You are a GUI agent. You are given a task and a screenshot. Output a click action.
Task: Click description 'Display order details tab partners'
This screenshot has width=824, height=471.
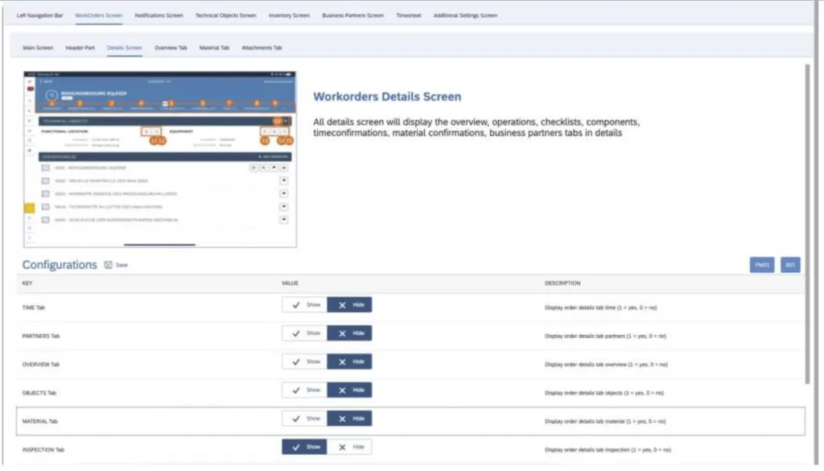point(605,336)
